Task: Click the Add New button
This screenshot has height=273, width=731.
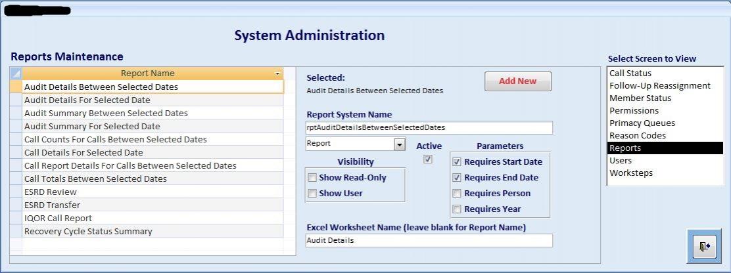Action: tap(517, 81)
